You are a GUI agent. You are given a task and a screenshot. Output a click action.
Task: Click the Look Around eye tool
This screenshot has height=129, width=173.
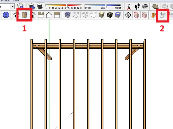(x=145, y=6)
